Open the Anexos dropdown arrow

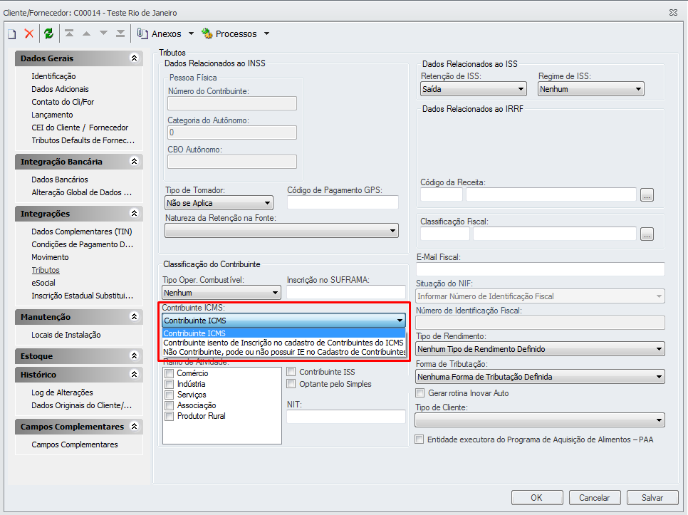(x=191, y=33)
